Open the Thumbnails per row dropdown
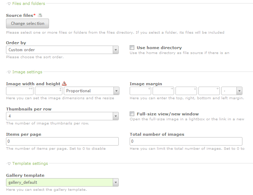The width and height of the screenshot is (253, 195). (x=62, y=115)
